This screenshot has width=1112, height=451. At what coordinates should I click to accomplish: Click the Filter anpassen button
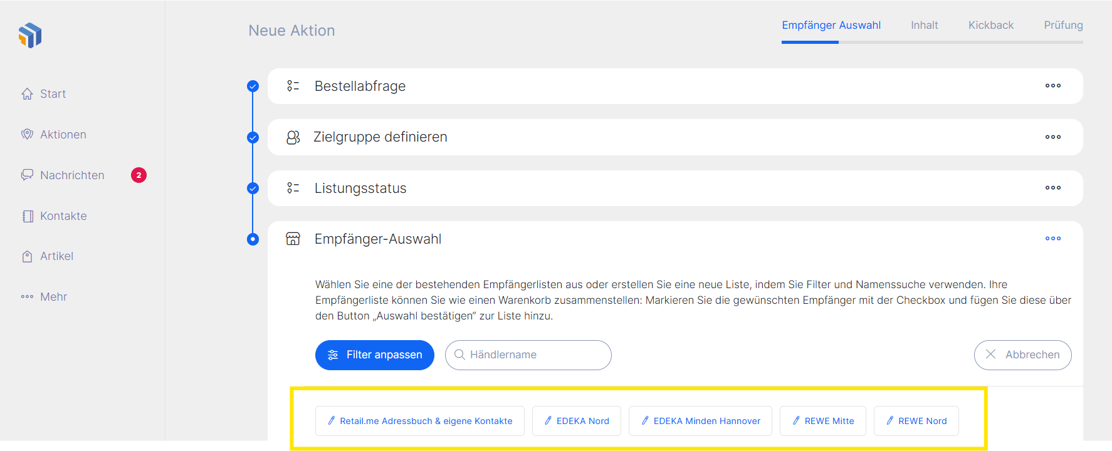tap(375, 355)
